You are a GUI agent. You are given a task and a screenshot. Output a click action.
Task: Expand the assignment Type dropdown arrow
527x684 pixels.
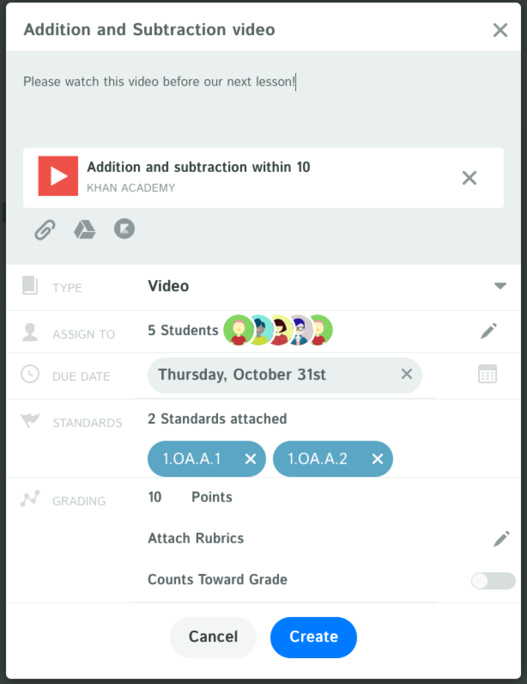pyautogui.click(x=500, y=286)
